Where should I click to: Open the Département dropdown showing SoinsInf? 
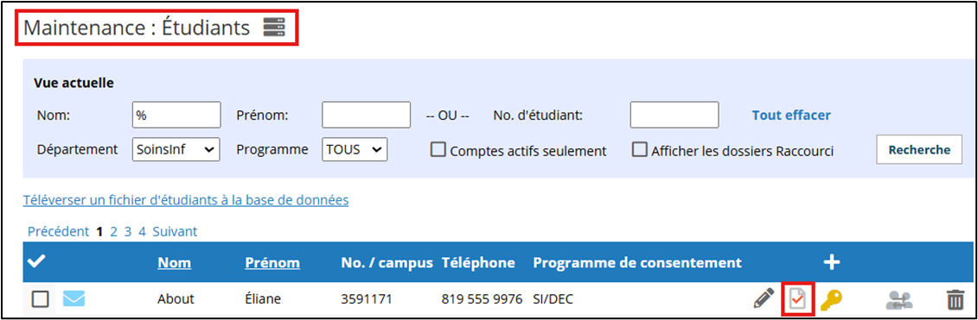176,149
